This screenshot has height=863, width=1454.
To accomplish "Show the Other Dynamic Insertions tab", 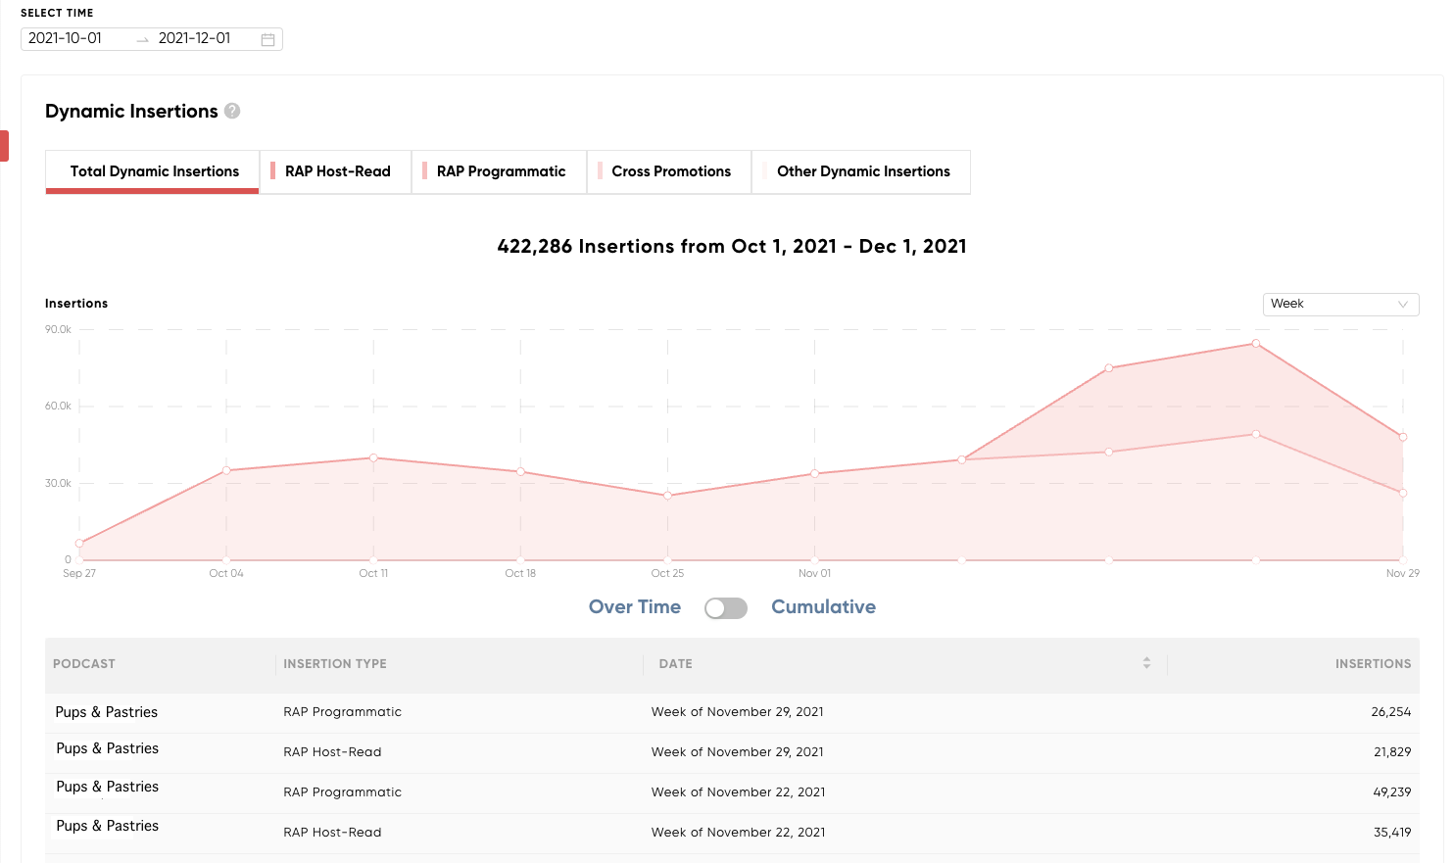I will pos(862,171).
